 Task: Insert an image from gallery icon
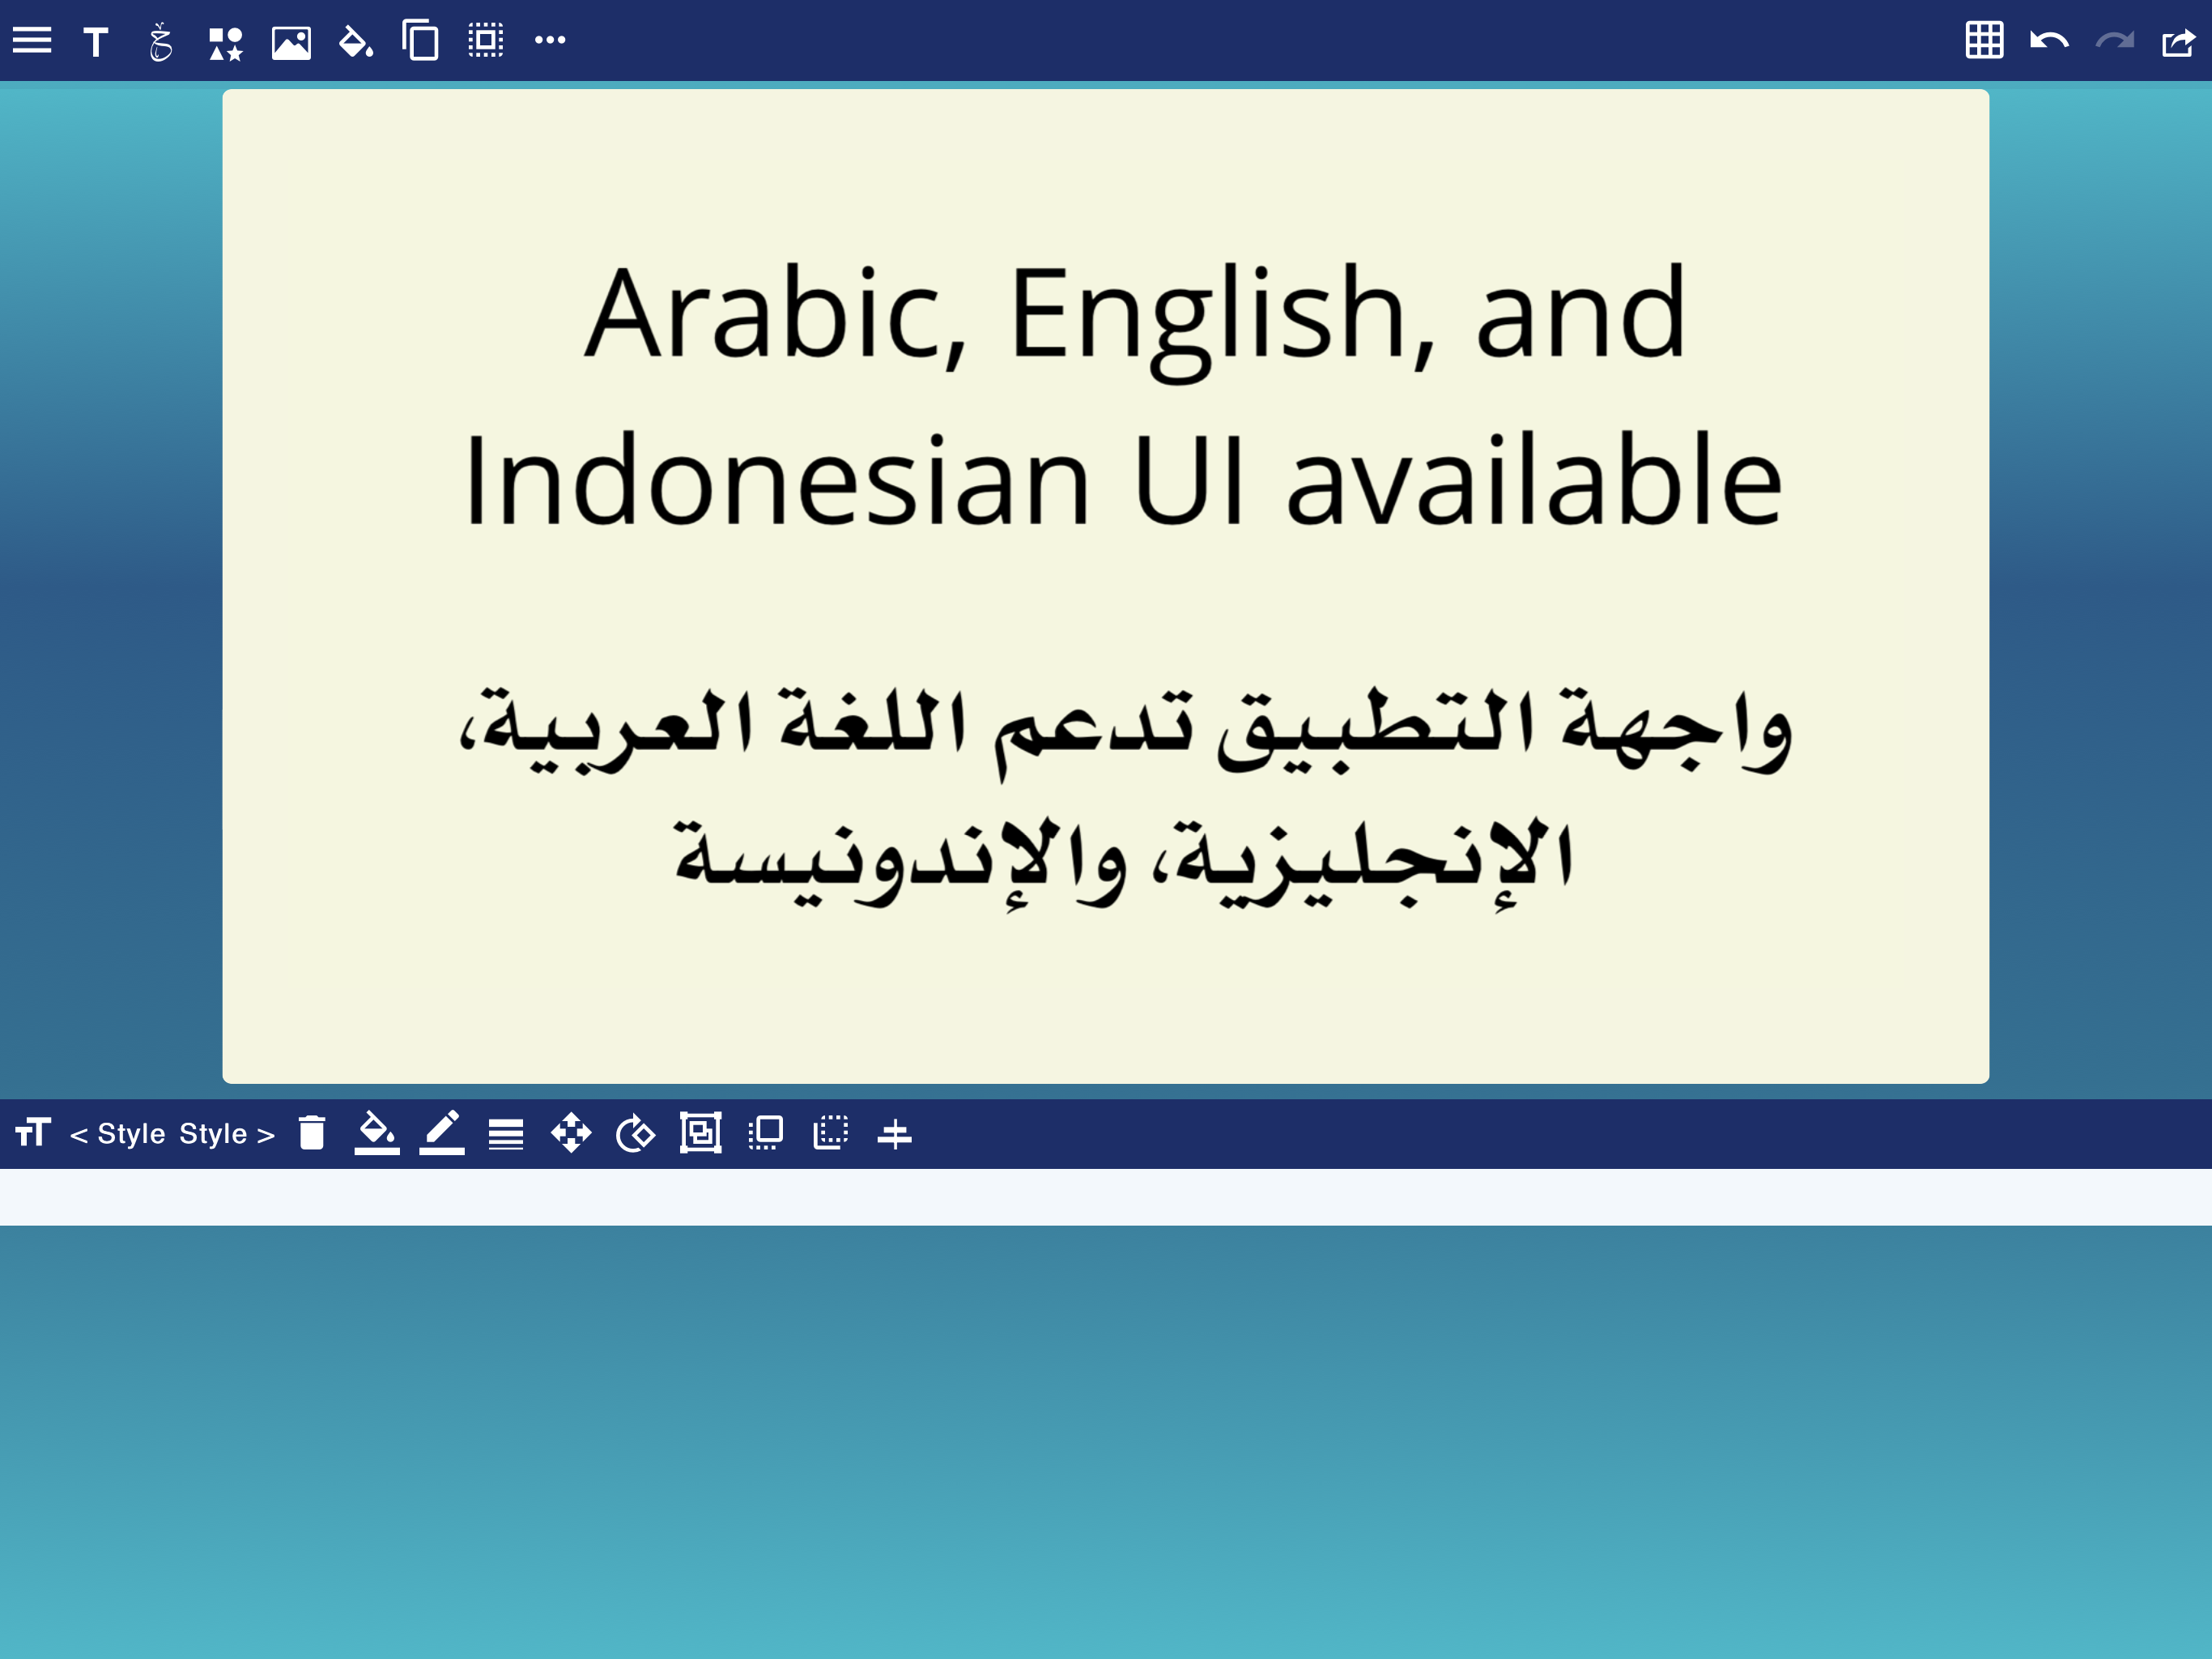click(291, 43)
